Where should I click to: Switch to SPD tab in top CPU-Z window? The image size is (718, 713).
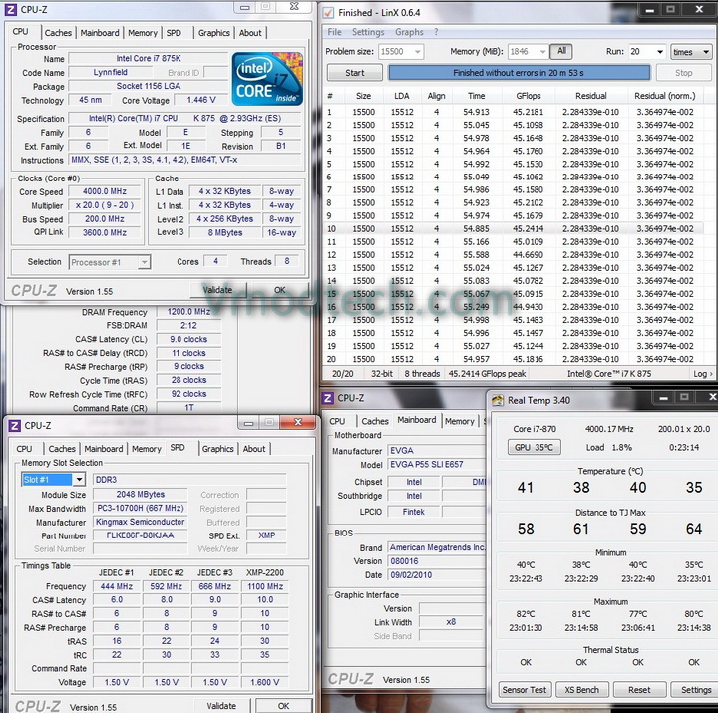pos(174,33)
